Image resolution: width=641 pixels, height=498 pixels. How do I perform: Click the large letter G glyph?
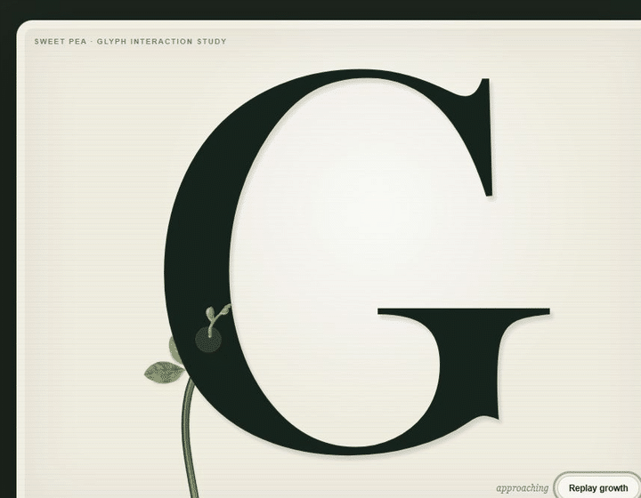coord(357,261)
